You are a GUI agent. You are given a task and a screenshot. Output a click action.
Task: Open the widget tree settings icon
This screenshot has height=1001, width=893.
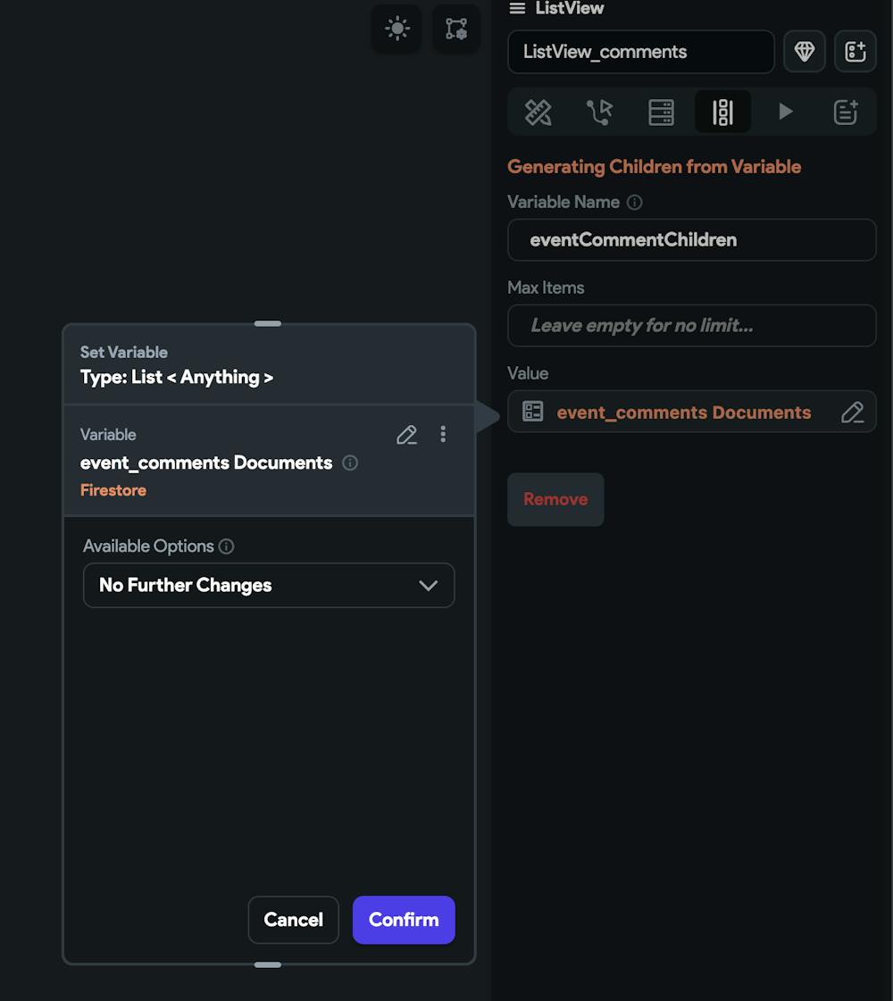(x=455, y=29)
